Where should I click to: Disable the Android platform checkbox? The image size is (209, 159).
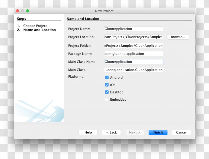tap(107, 78)
